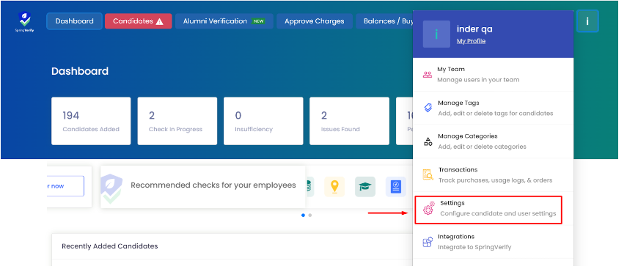Click the 'Recently Added Candidates' heading

[x=109, y=246]
